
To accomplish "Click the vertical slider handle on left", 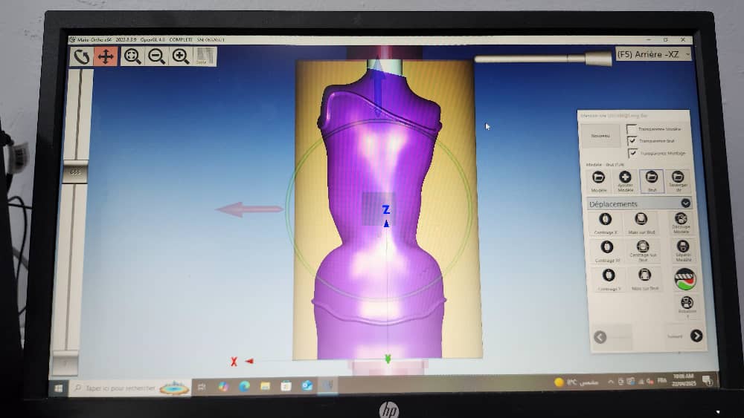I will (75, 172).
